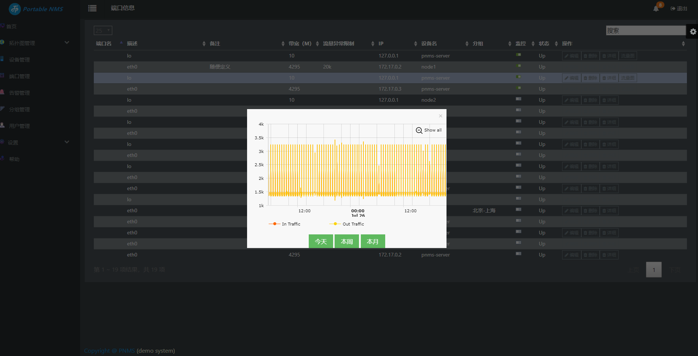This screenshot has height=356, width=698.
Task: Sort by 监控 column arrow
Action: pos(533,44)
